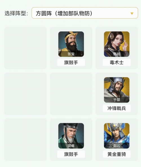Open the 方圆阵 formation dropdown

(85, 13)
